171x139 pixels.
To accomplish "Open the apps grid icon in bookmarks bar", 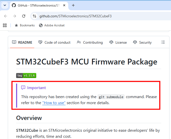I will [5, 25].
